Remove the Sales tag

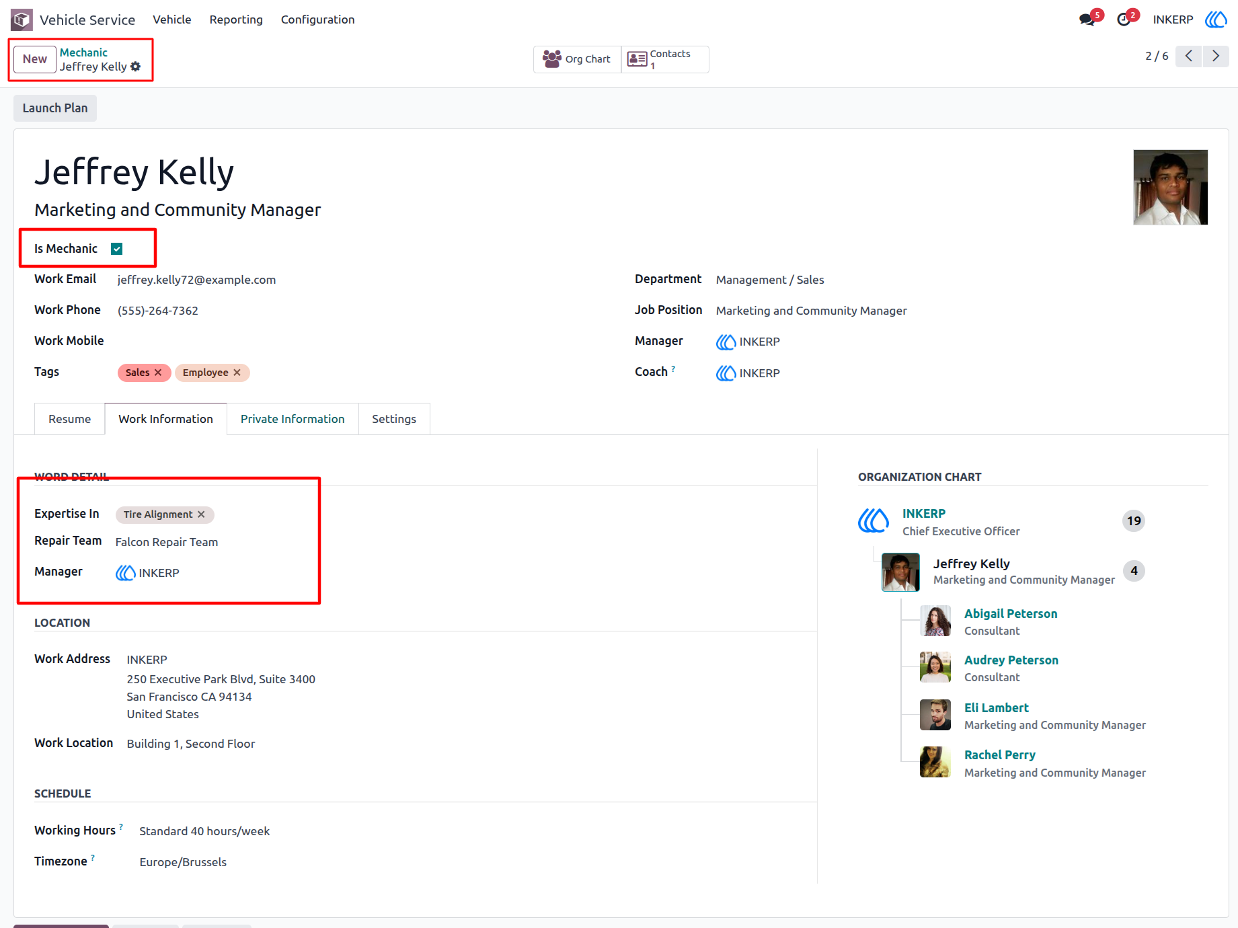pyautogui.click(x=158, y=373)
